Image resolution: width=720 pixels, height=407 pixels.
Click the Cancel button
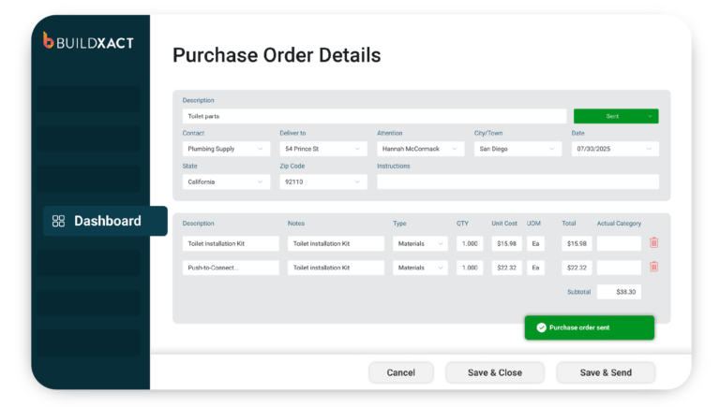point(400,372)
